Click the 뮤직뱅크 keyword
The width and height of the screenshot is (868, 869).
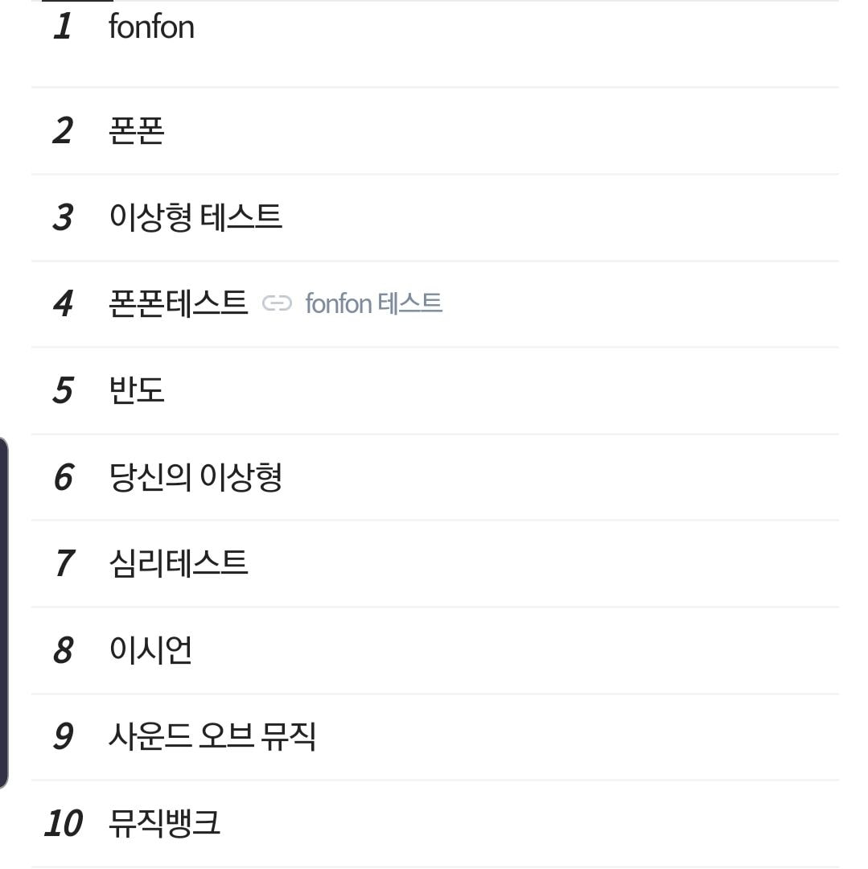164,823
